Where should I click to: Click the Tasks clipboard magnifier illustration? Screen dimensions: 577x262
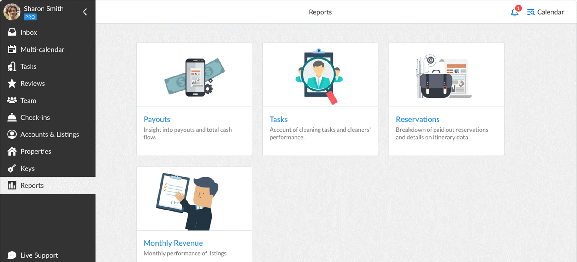pos(319,76)
